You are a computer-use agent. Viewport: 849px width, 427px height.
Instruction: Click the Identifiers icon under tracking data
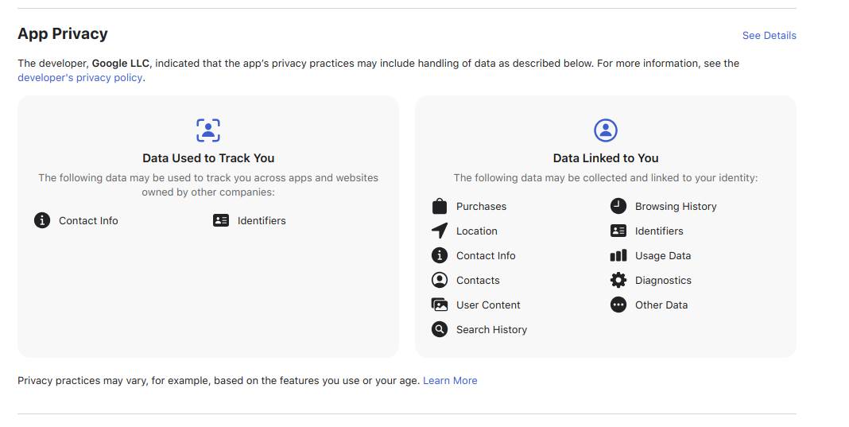[221, 220]
